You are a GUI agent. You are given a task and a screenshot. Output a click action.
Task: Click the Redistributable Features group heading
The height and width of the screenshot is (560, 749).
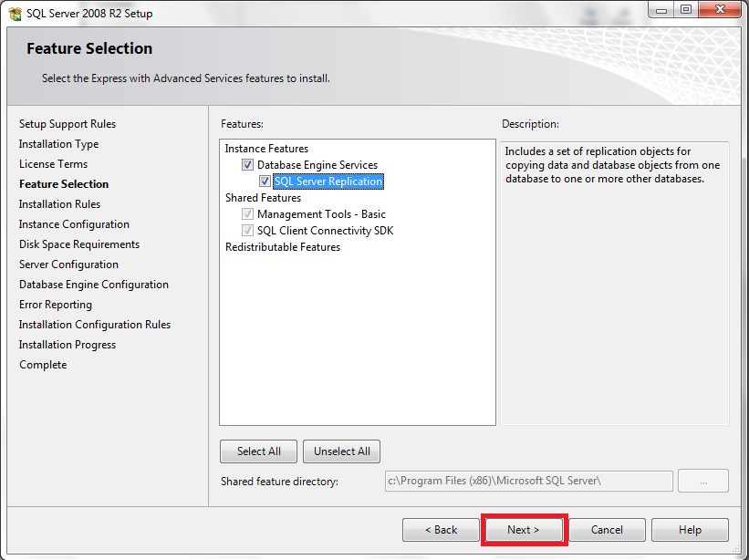[x=283, y=247]
